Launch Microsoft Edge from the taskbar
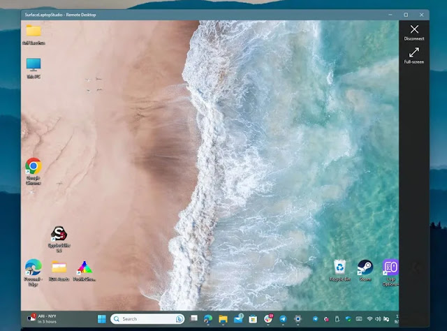The height and width of the screenshot is (331, 447). [x=208, y=318]
